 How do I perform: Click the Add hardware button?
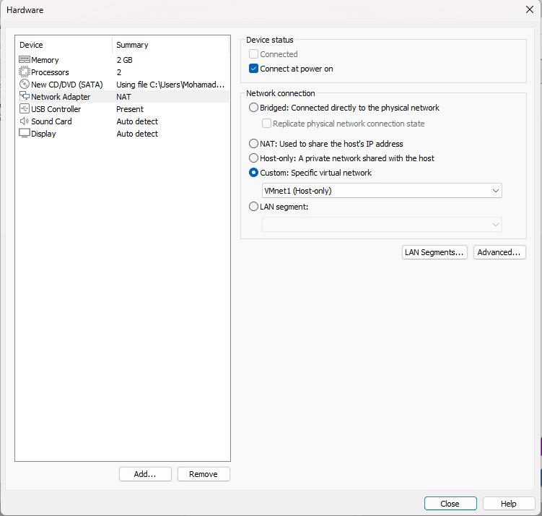pyautogui.click(x=145, y=474)
